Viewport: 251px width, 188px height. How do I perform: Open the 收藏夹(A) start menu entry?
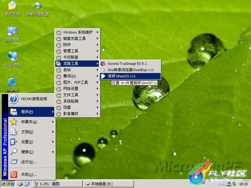coord(31,122)
